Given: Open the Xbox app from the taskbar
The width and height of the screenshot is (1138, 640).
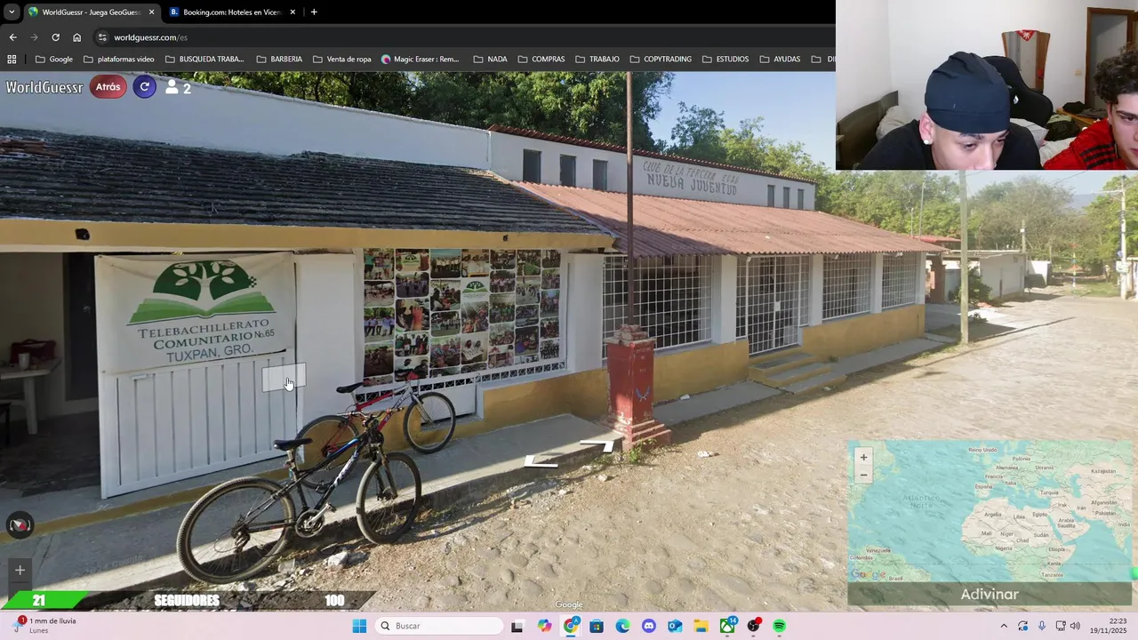Looking at the screenshot, I should point(727,626).
